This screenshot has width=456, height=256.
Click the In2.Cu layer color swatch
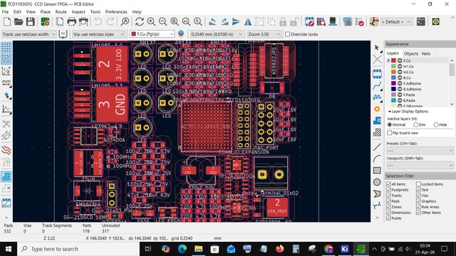(393, 72)
